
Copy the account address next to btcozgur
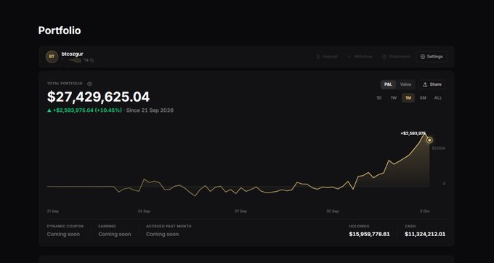(92, 60)
